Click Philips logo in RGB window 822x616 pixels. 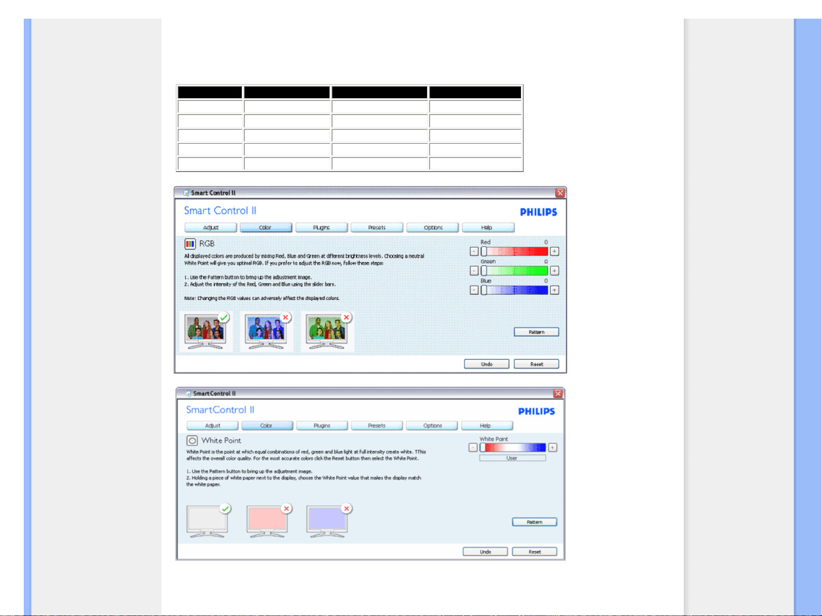pyautogui.click(x=539, y=212)
